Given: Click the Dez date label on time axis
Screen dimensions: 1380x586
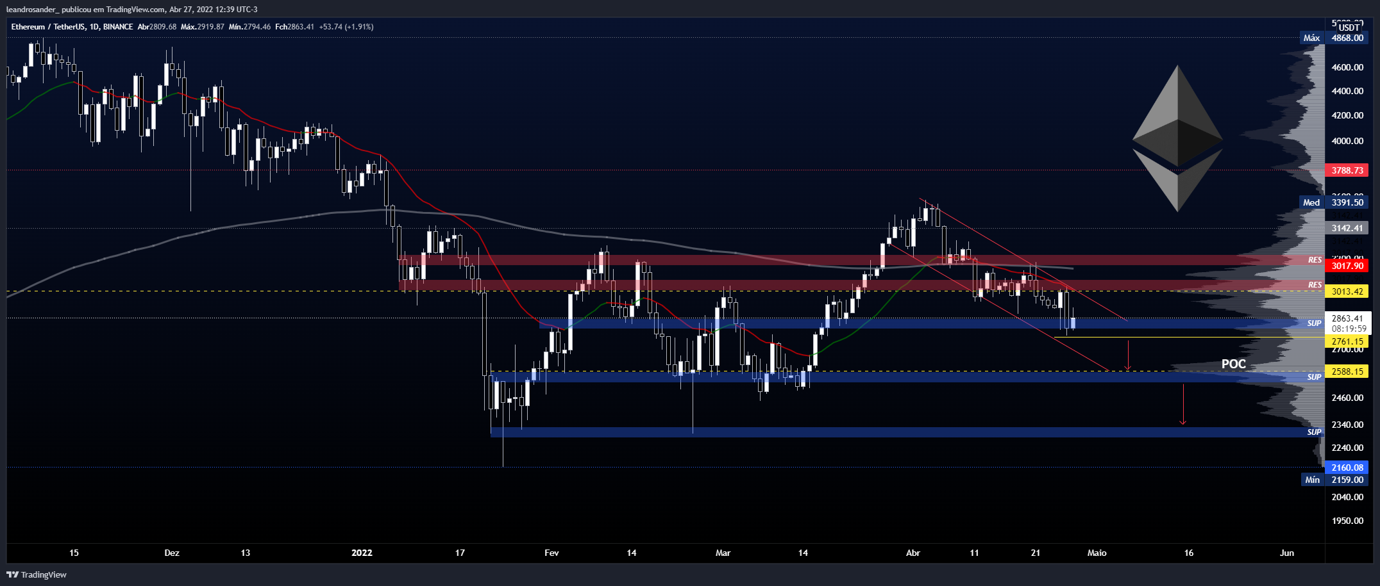Looking at the screenshot, I should (172, 553).
